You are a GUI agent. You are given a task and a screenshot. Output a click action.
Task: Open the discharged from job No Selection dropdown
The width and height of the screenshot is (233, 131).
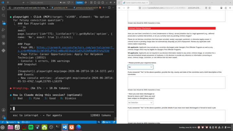(x=140, y=103)
